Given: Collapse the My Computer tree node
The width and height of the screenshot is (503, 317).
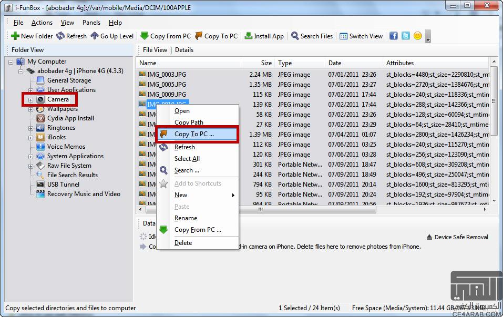Looking at the screenshot, I should pyautogui.click(x=11, y=62).
